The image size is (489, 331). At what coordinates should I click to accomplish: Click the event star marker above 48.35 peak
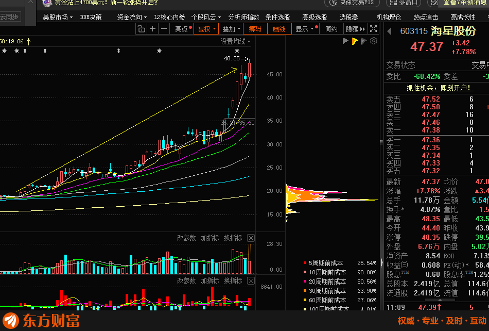237,51
